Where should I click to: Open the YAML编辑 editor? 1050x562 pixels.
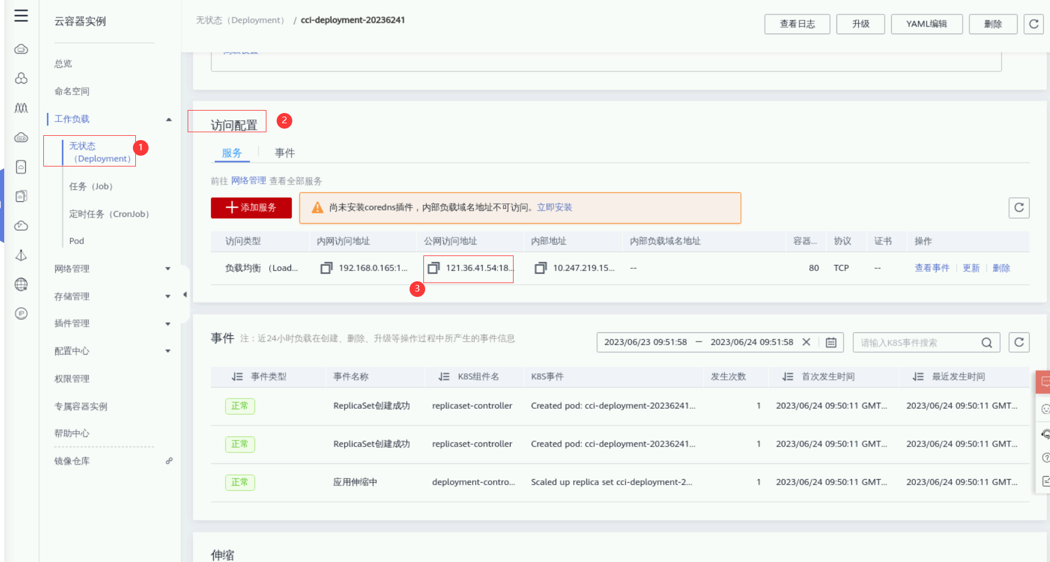coord(927,24)
